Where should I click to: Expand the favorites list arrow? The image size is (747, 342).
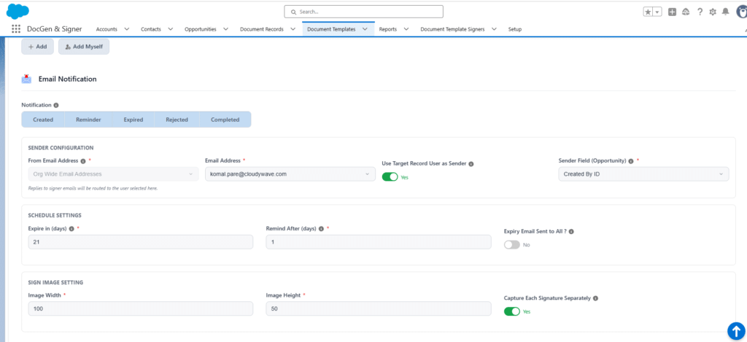point(657,12)
